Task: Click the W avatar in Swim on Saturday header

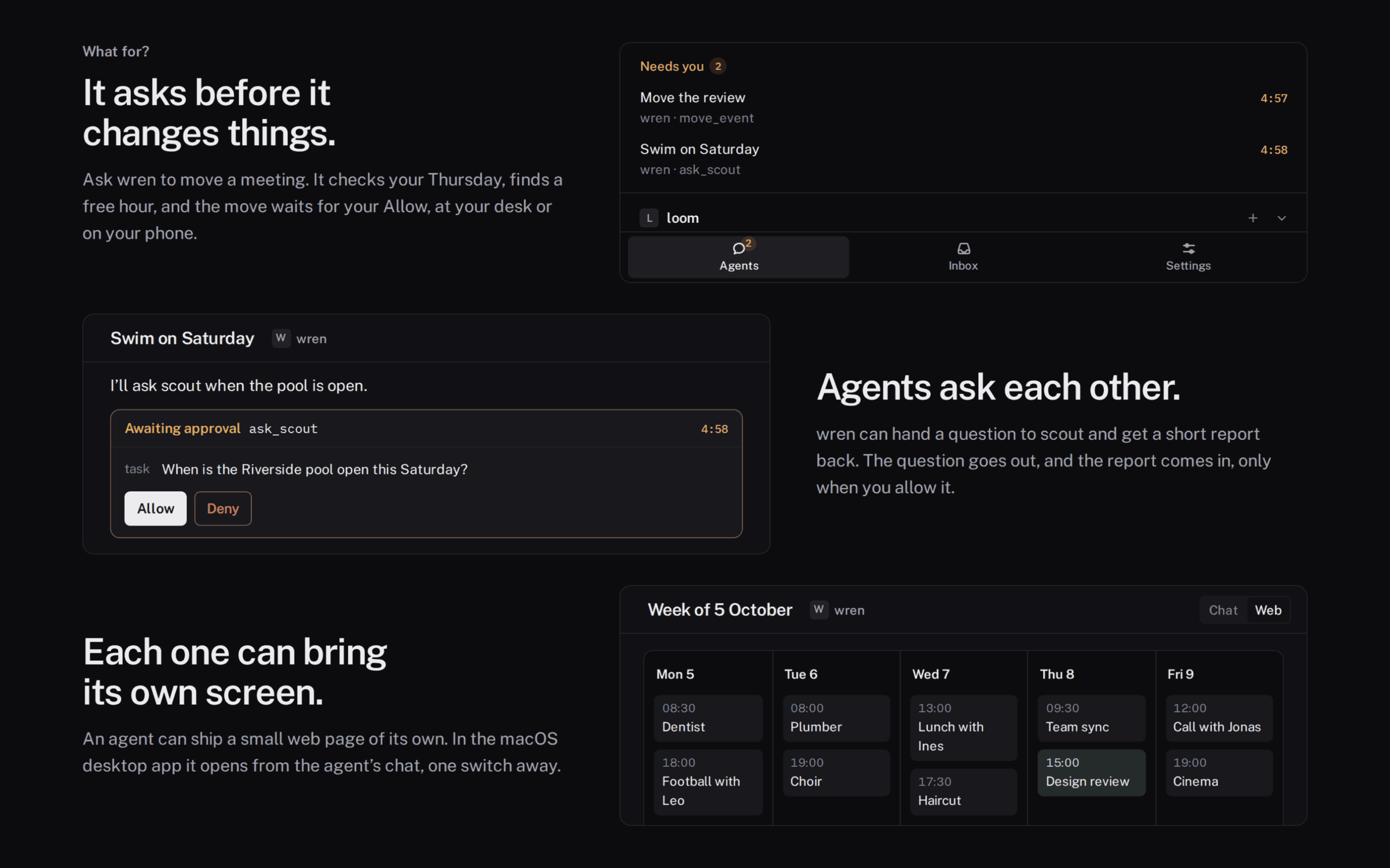Action: click(x=281, y=338)
